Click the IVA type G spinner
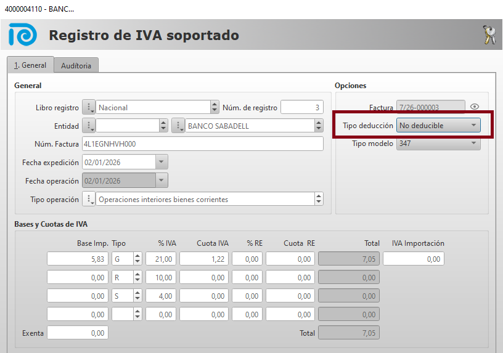This screenshot has width=503, height=353. 137,259
